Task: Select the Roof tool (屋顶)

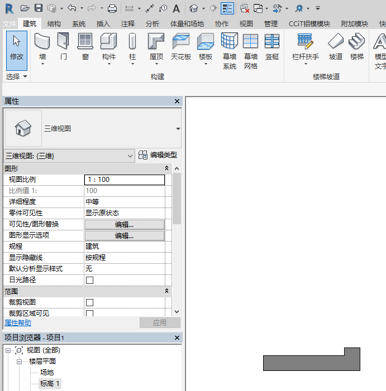Action: (x=156, y=46)
